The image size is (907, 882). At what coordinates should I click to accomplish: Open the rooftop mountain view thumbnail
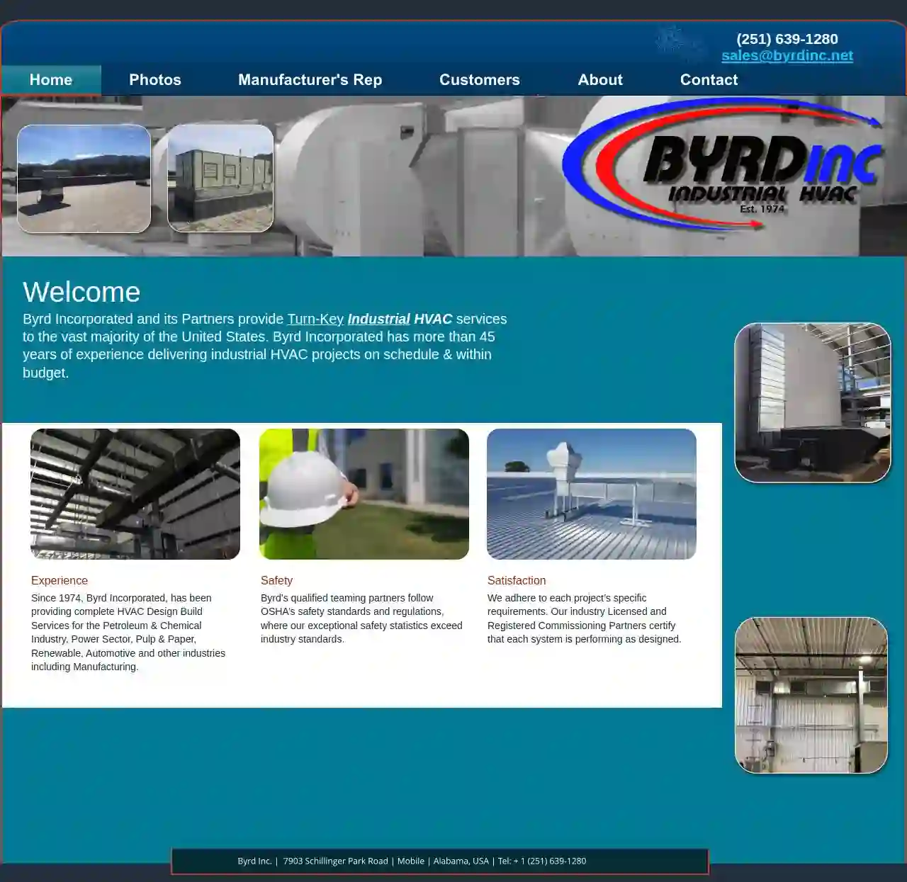(84, 179)
